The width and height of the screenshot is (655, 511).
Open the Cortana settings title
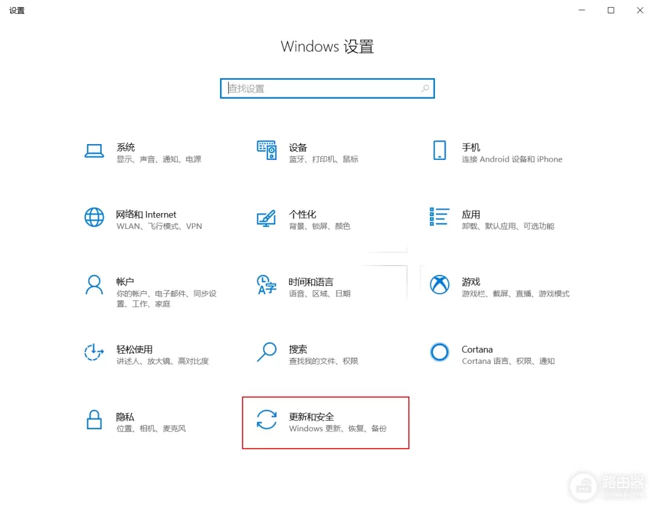tap(477, 349)
